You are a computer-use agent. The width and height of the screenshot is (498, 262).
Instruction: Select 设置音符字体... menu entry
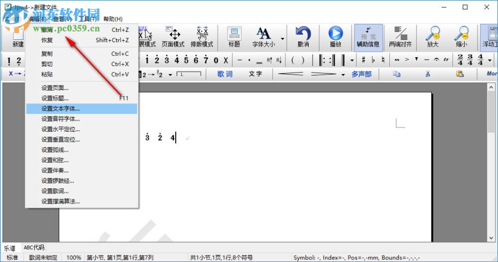(x=82, y=119)
